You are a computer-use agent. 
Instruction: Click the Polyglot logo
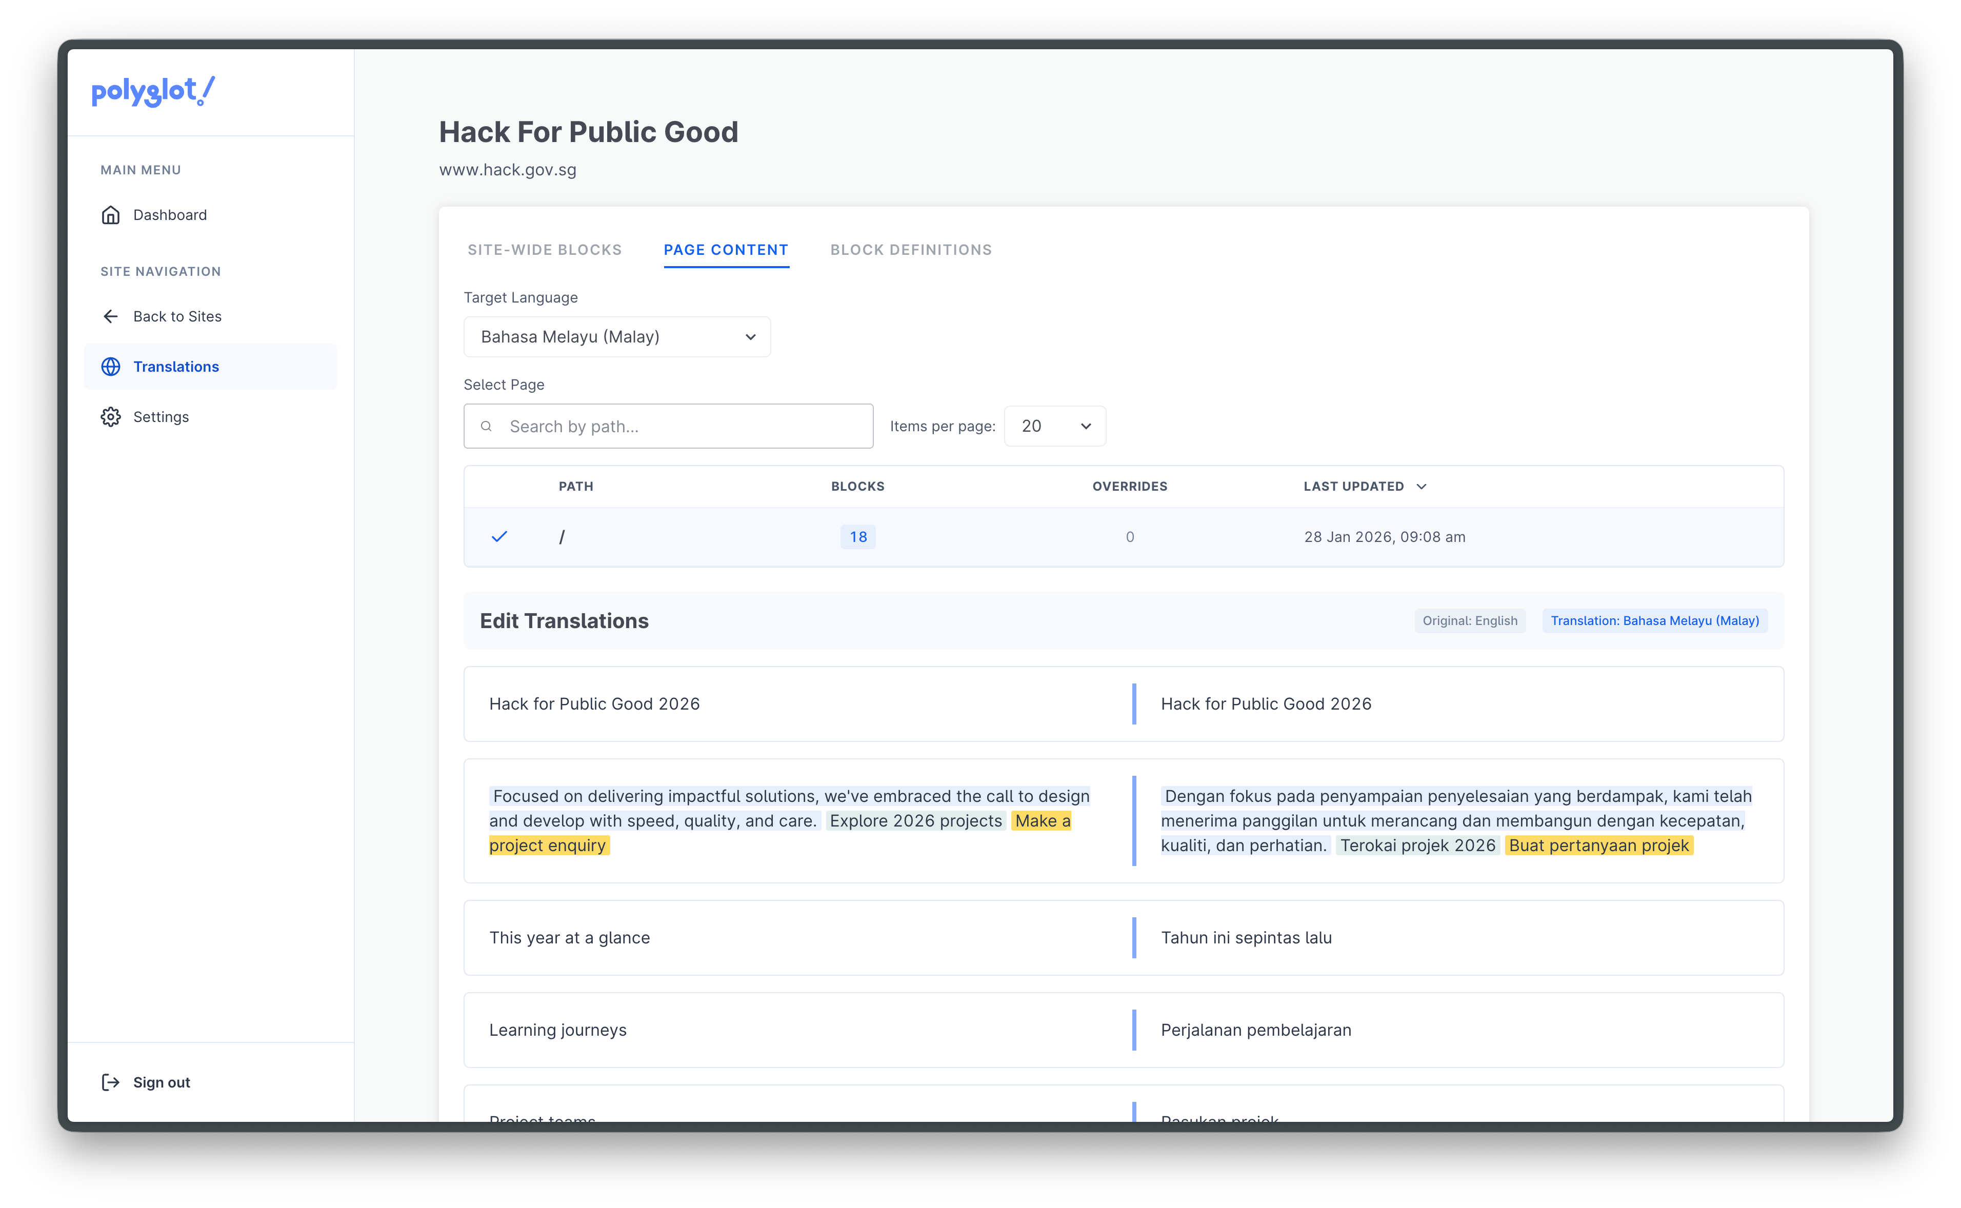coord(152,91)
